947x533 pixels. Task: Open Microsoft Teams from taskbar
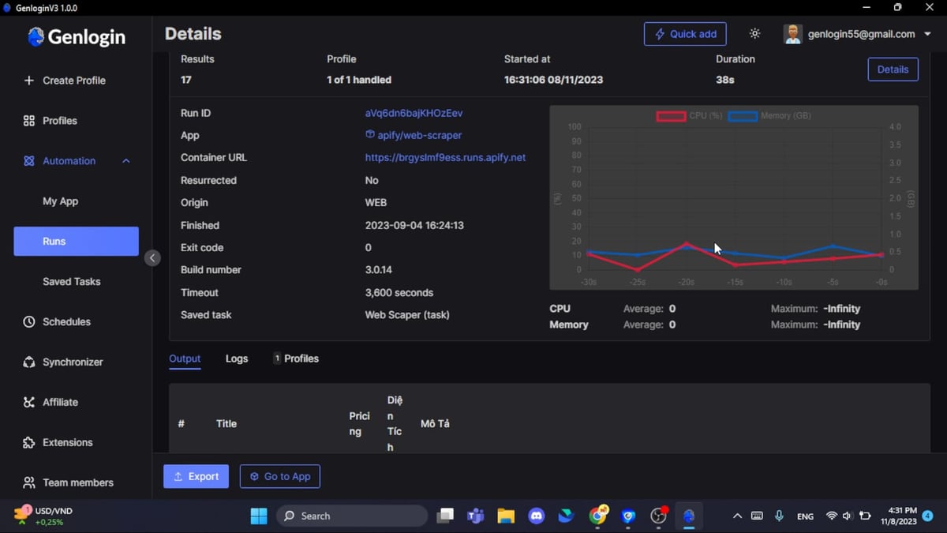476,516
